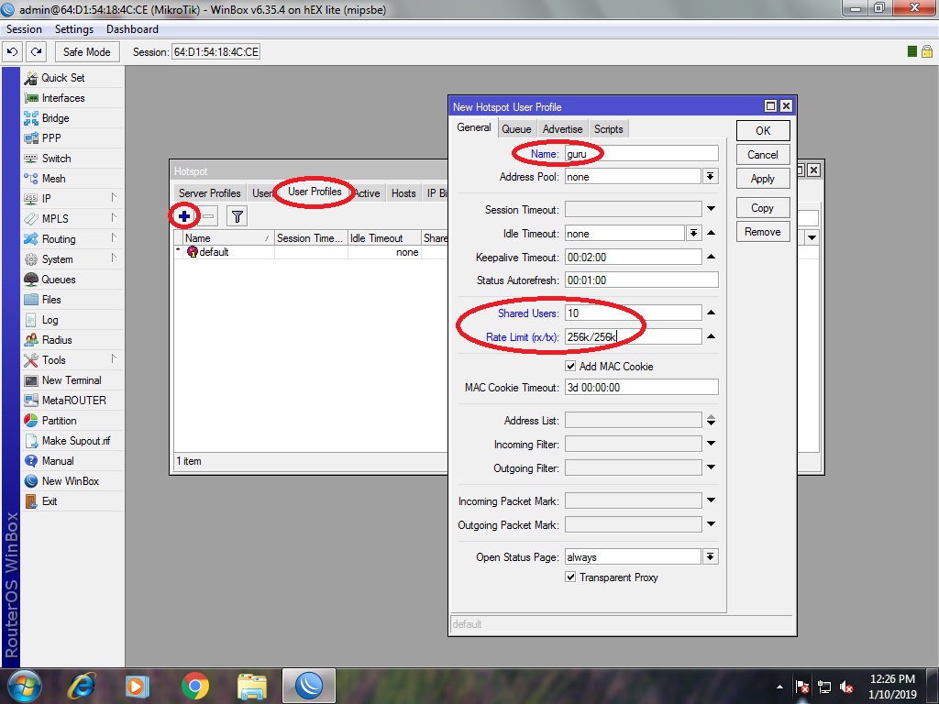The height and width of the screenshot is (704, 939).
Task: Open Windows Start menu
Action: pyautogui.click(x=24, y=686)
